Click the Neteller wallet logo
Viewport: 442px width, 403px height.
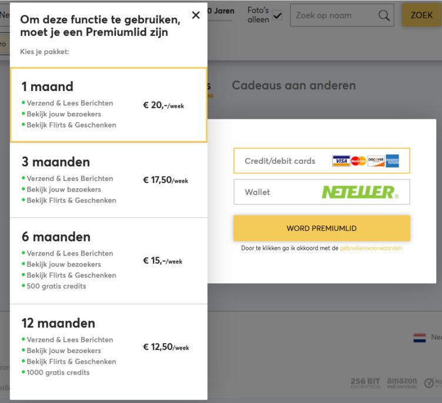(360, 192)
